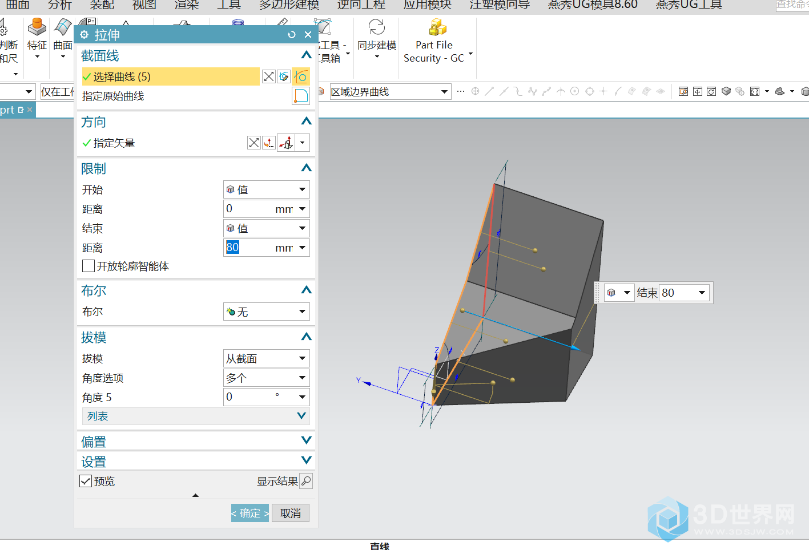Open the 分析 ribbon tab

point(60,5)
